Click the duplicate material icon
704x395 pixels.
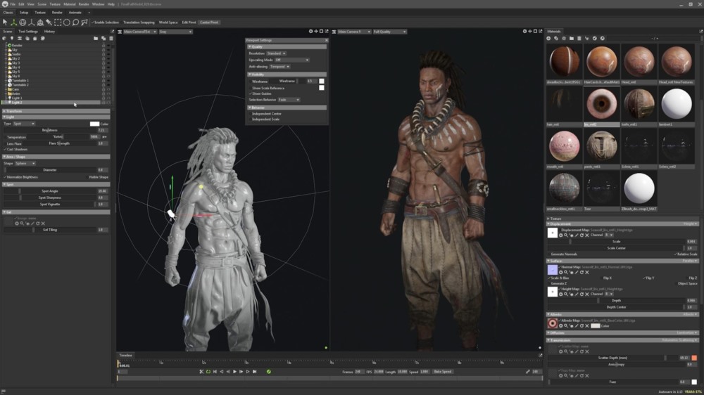[556, 39]
